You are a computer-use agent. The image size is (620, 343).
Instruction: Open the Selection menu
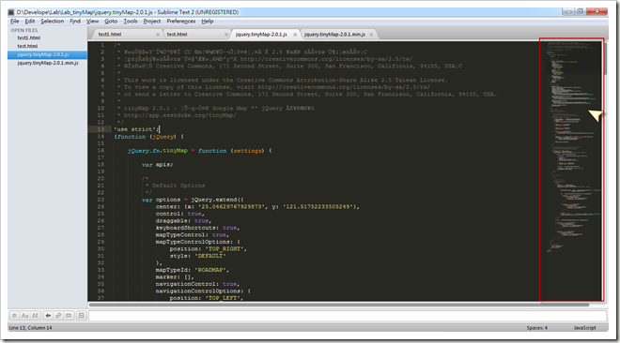coord(53,22)
